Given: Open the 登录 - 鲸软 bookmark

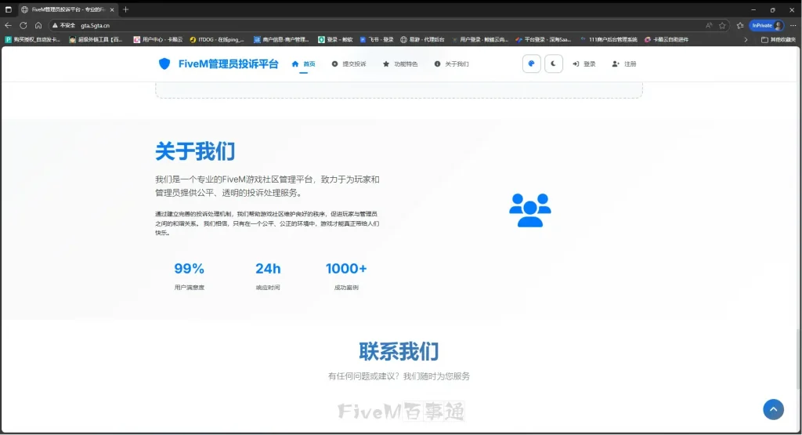Looking at the screenshot, I should pyautogui.click(x=335, y=39).
